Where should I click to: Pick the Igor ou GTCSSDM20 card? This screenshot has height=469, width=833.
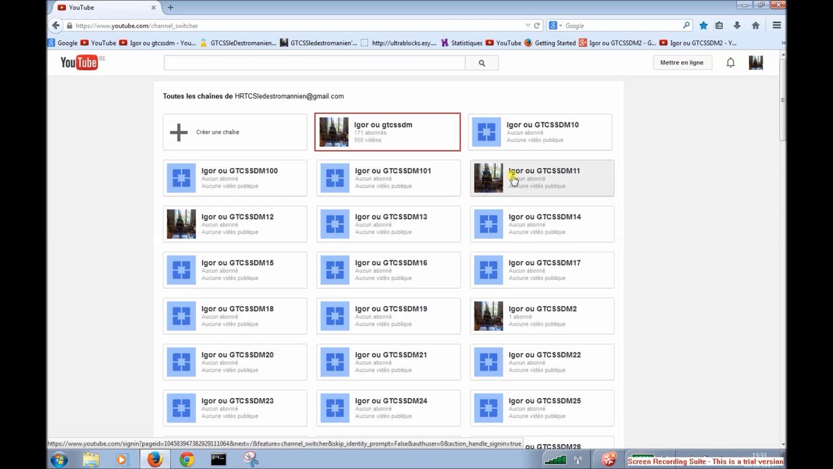click(x=235, y=362)
